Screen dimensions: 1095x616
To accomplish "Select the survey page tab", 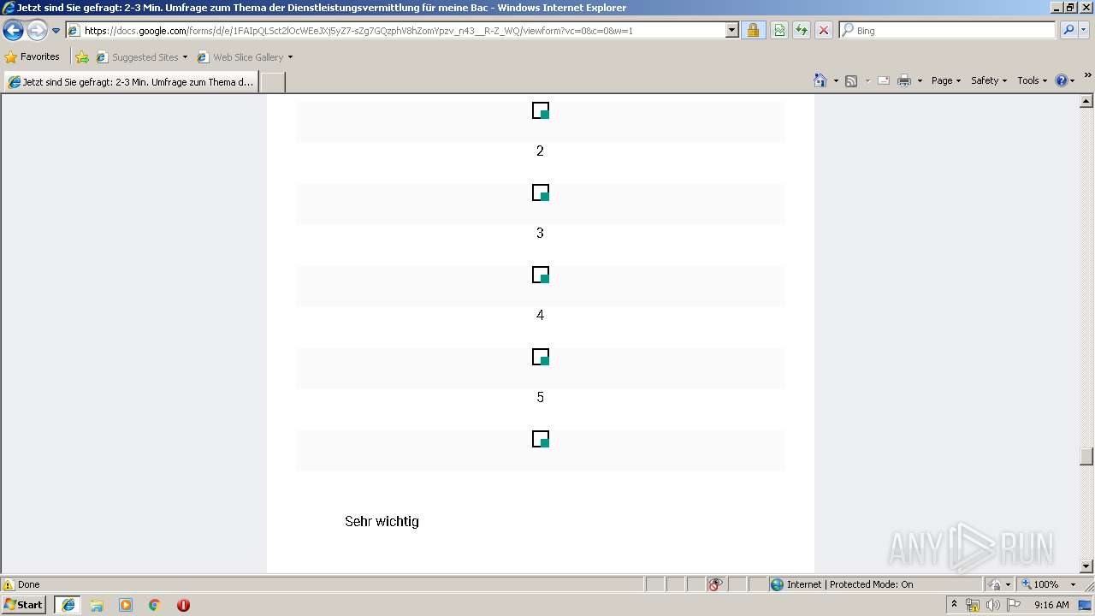I will [131, 82].
